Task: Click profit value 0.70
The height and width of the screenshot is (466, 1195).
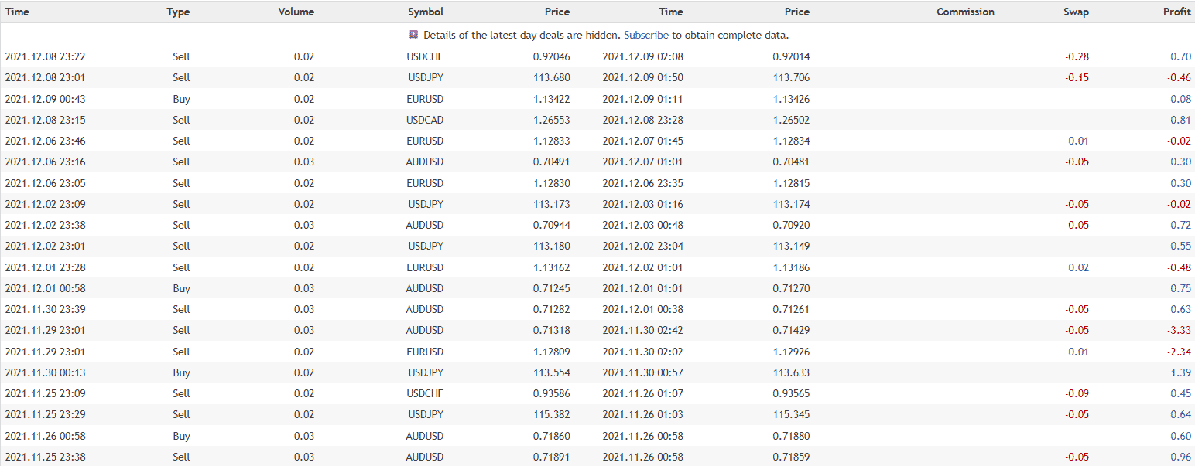Action: (1181, 56)
